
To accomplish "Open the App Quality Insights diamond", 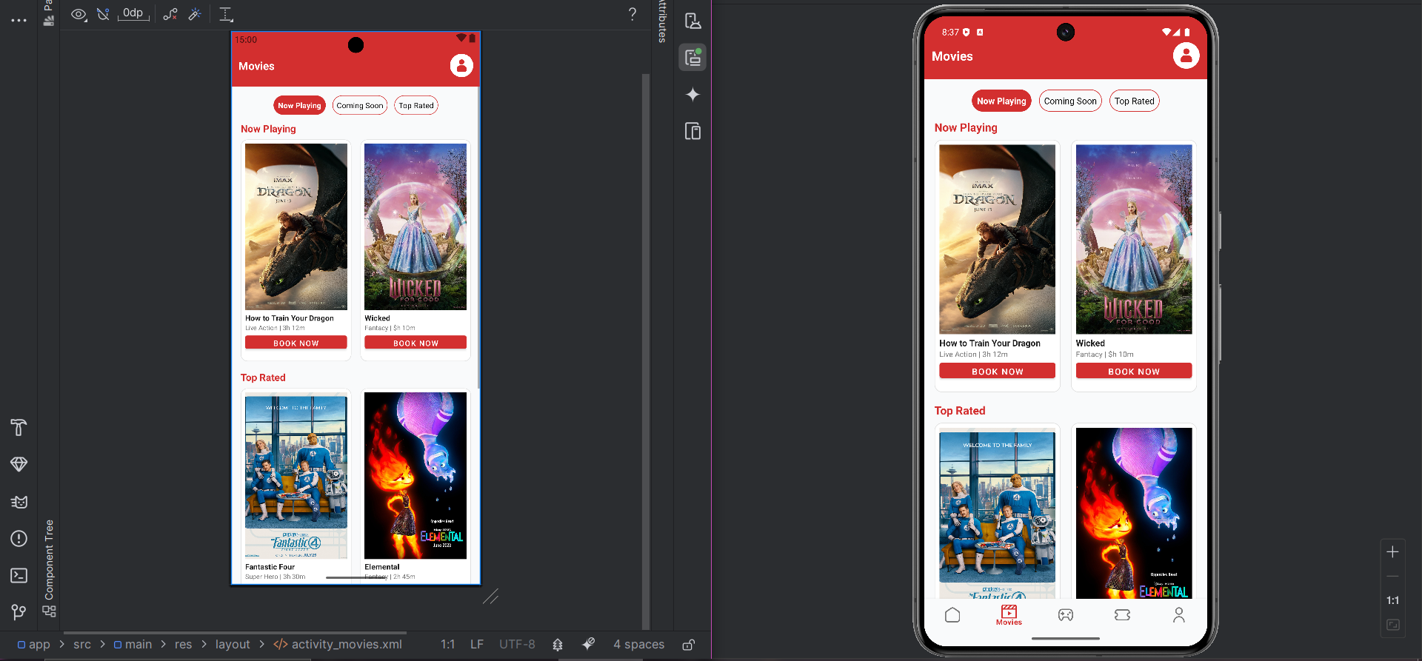I will click(19, 464).
